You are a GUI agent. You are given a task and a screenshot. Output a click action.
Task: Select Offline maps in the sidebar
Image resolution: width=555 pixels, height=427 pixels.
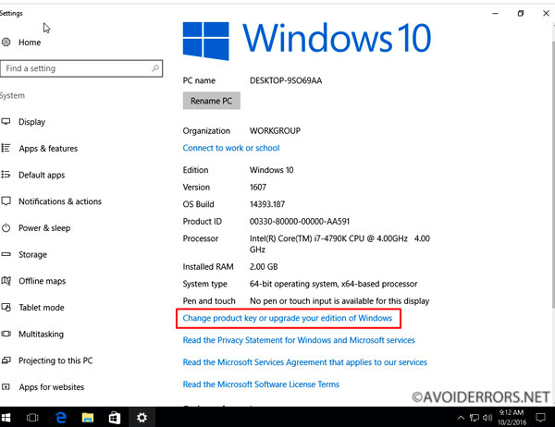(x=43, y=281)
